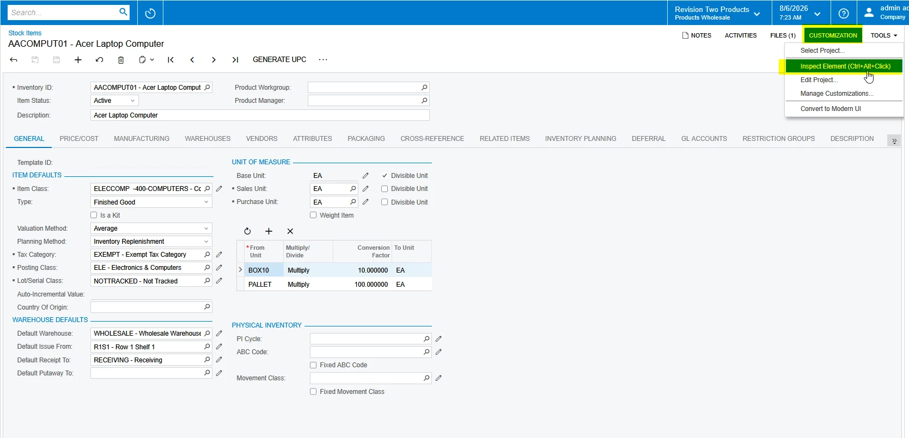The image size is (909, 438).
Task: Open Activities for this item
Action: click(741, 35)
